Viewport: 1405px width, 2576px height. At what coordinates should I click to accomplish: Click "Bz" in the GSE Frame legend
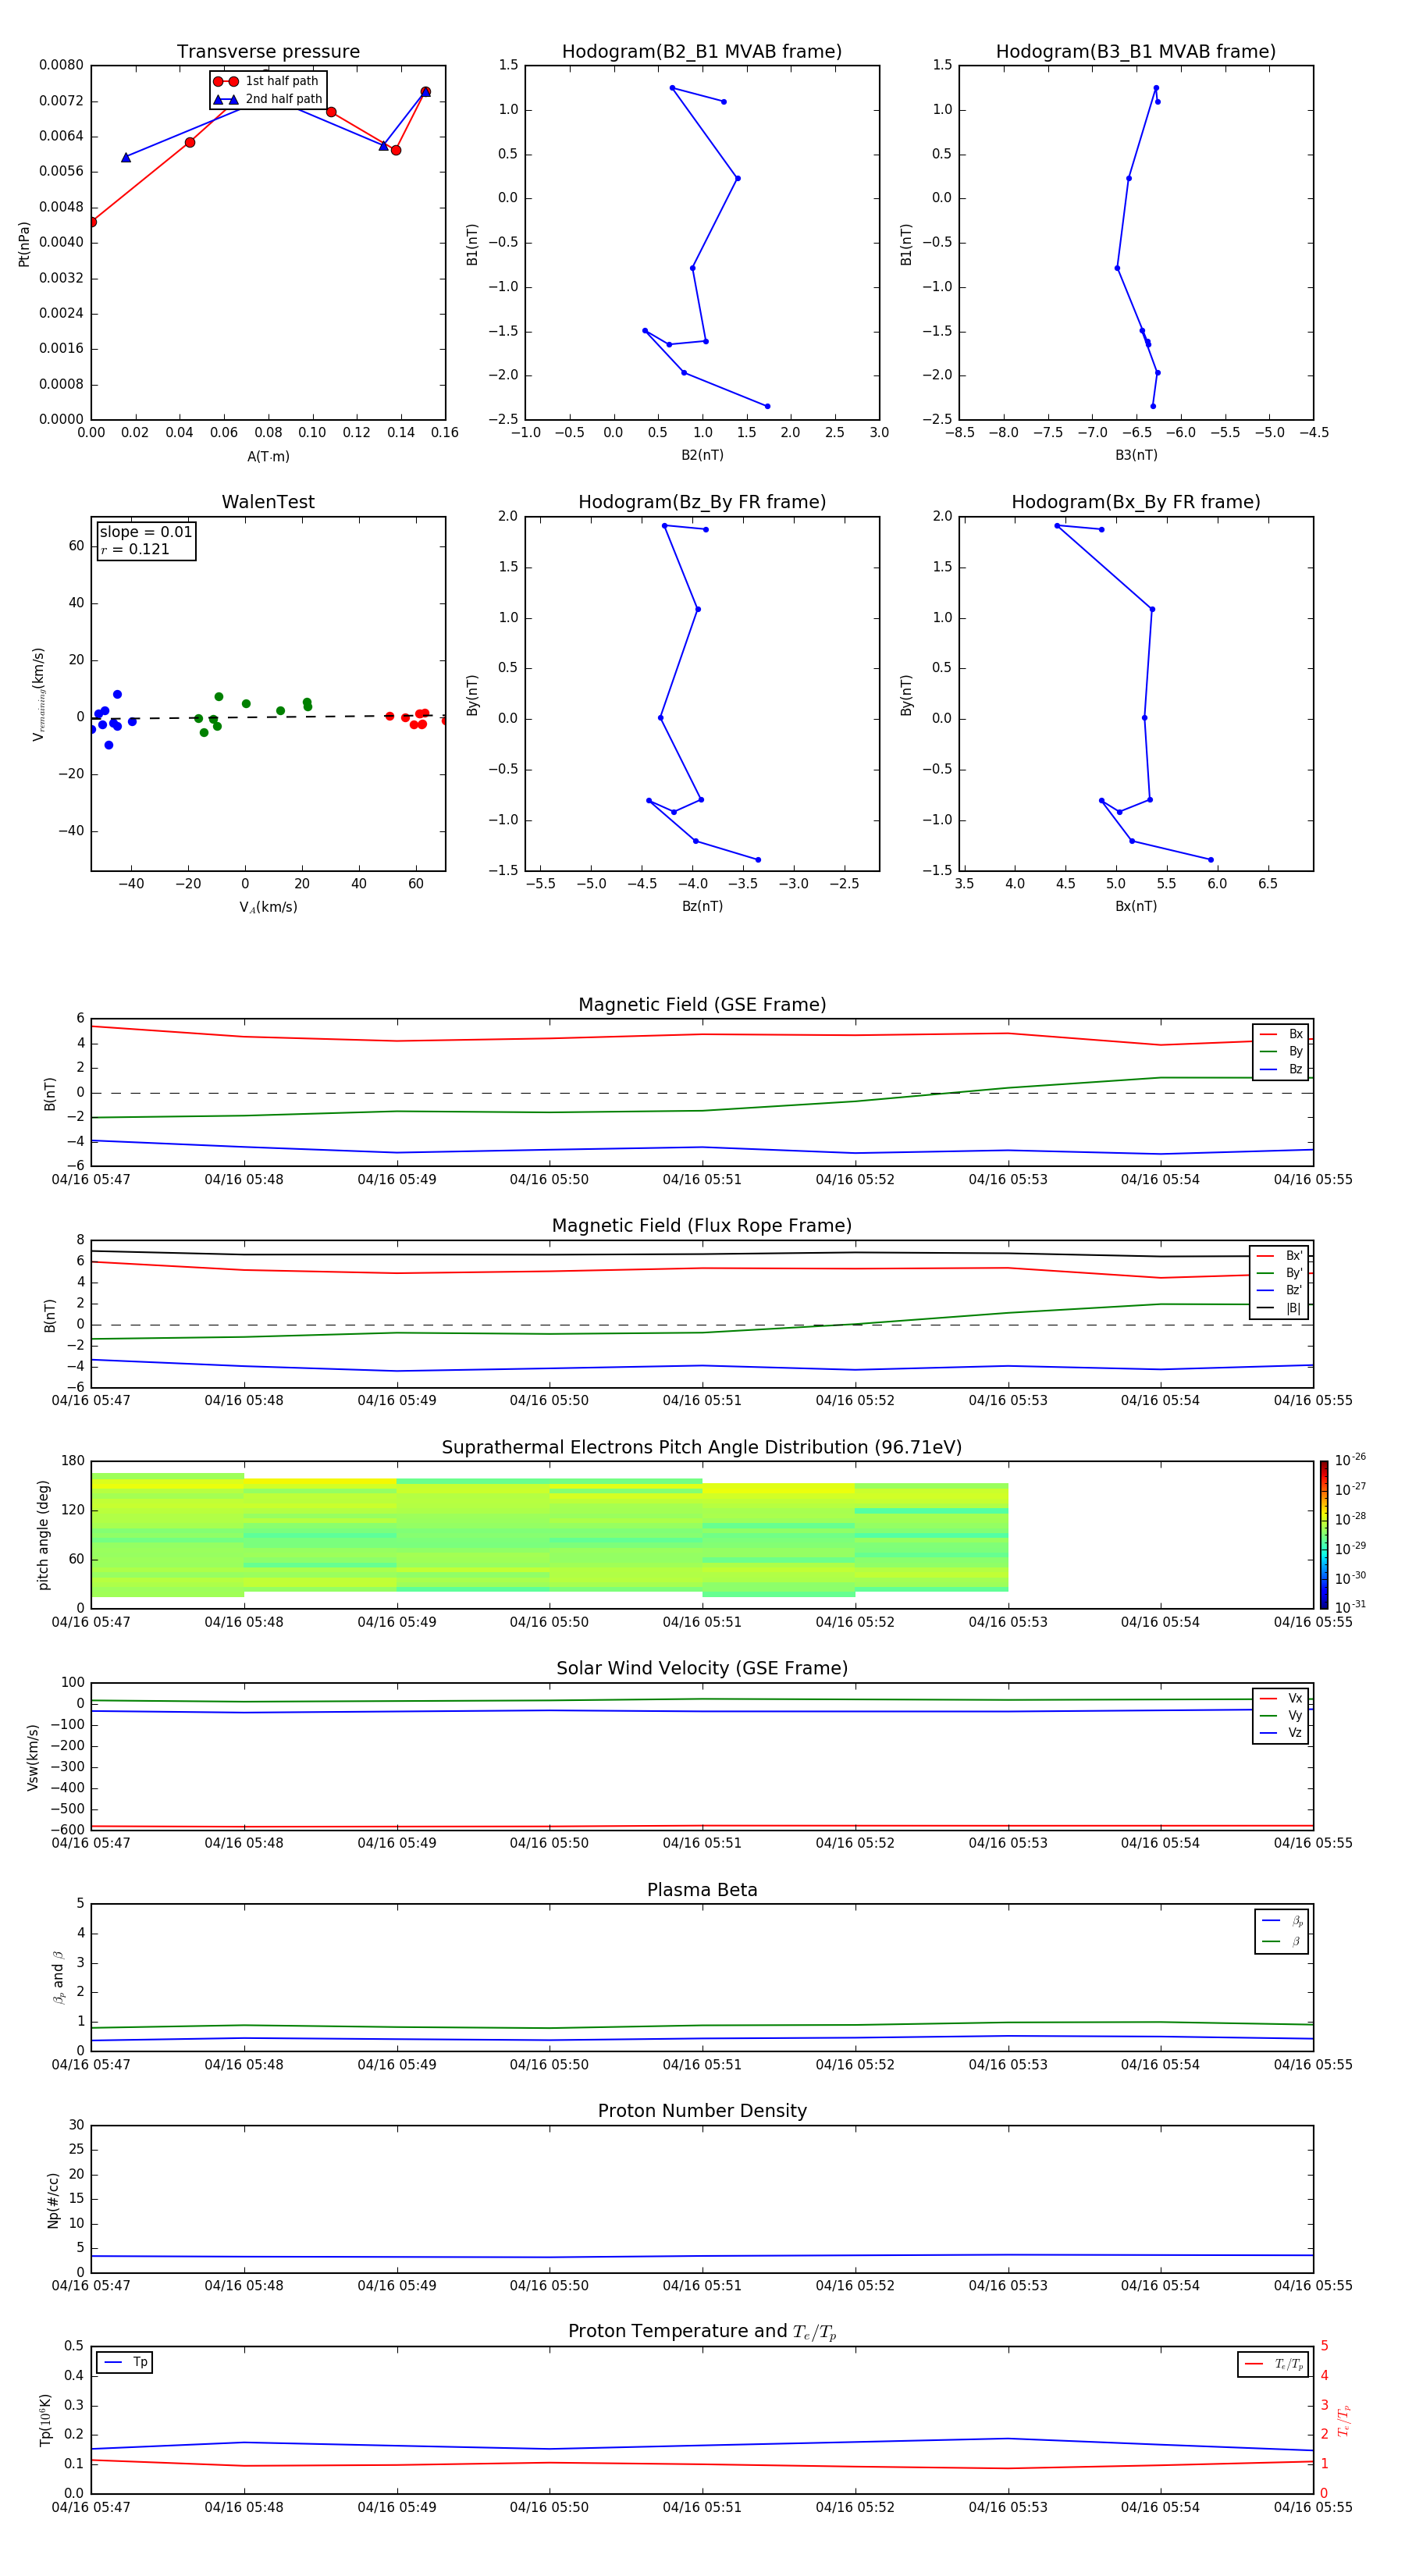point(1281,1069)
